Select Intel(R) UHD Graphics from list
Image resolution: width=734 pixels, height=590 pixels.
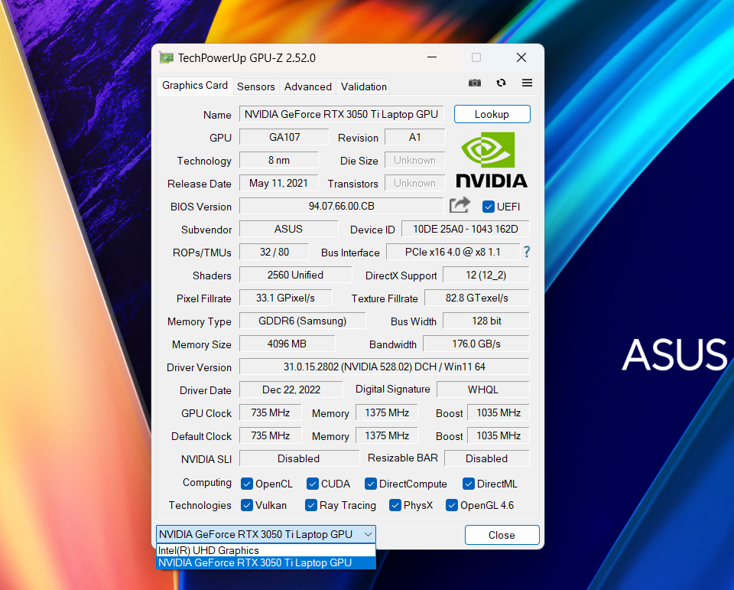(x=266, y=550)
